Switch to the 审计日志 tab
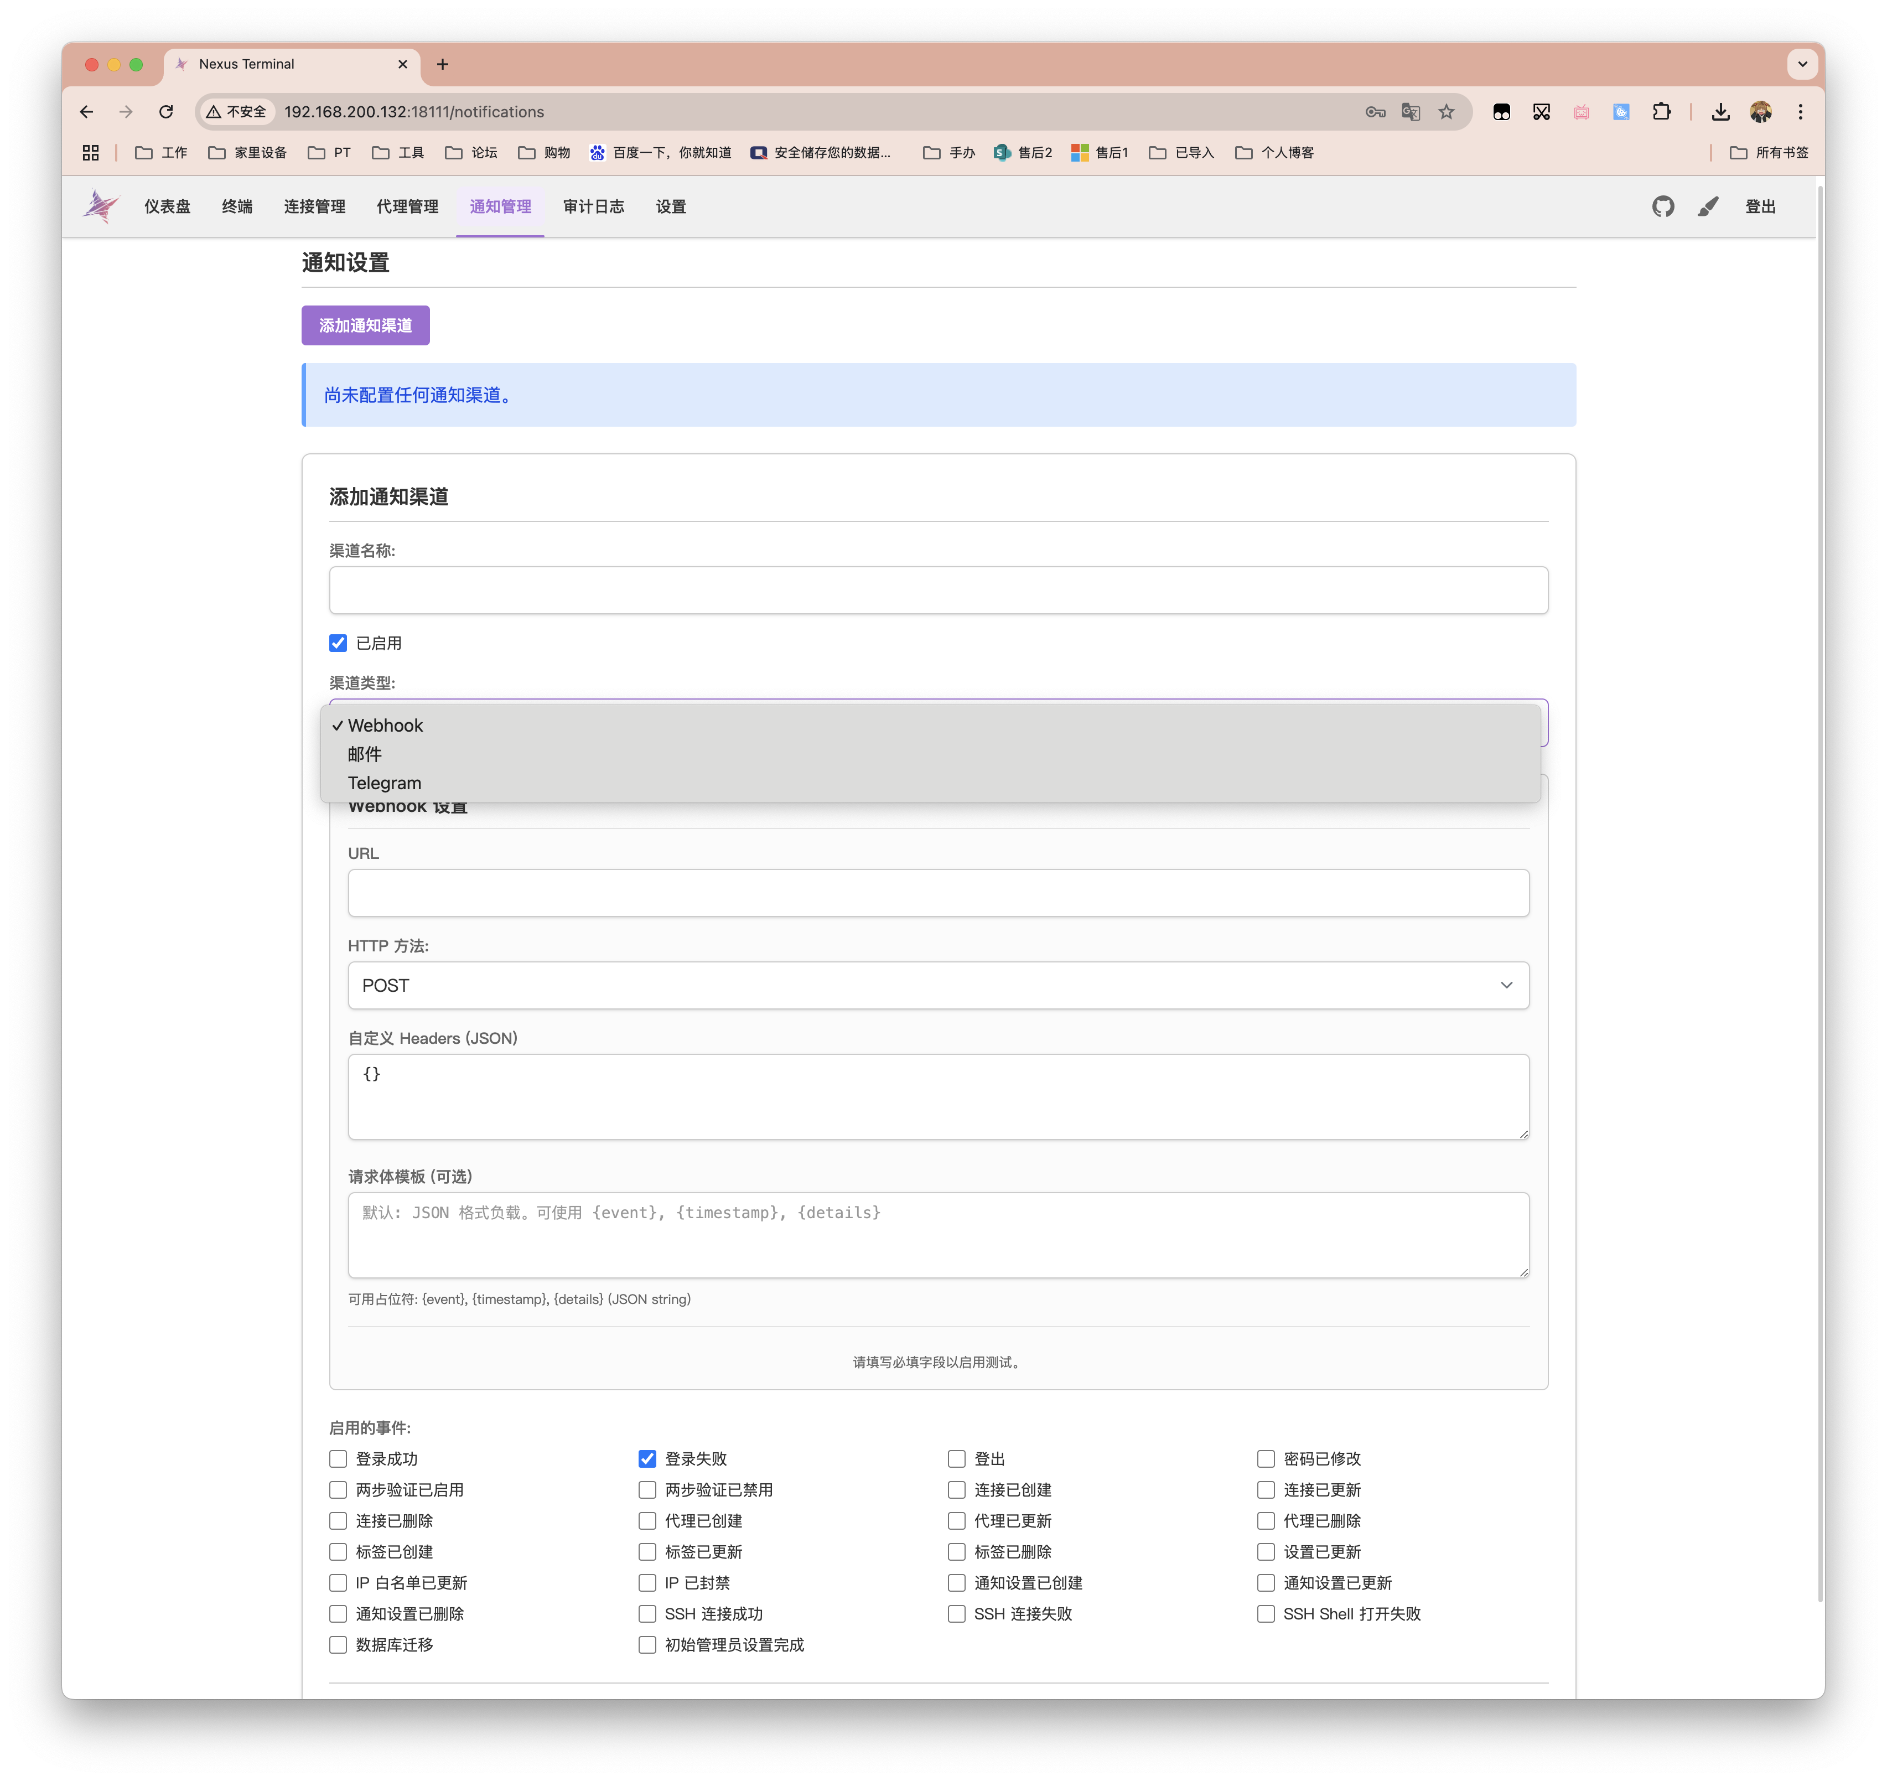The image size is (1887, 1781). click(x=593, y=206)
